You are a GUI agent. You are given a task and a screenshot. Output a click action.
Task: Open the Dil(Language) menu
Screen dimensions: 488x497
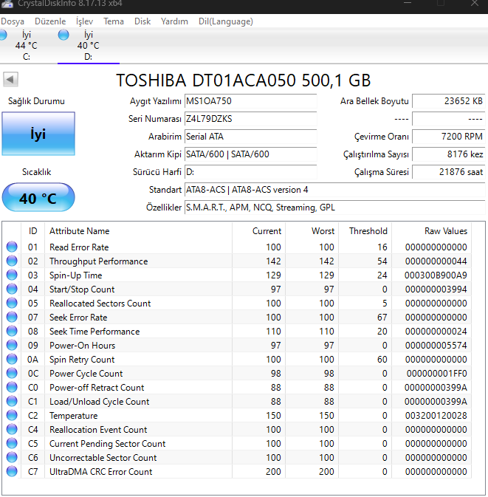(x=226, y=21)
